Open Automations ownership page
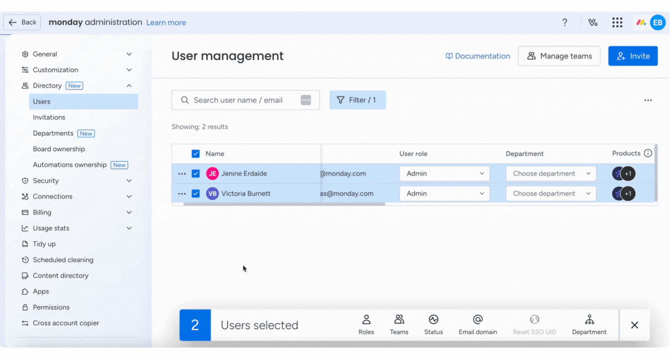Screen dimensions: 670x359 tap(70, 165)
